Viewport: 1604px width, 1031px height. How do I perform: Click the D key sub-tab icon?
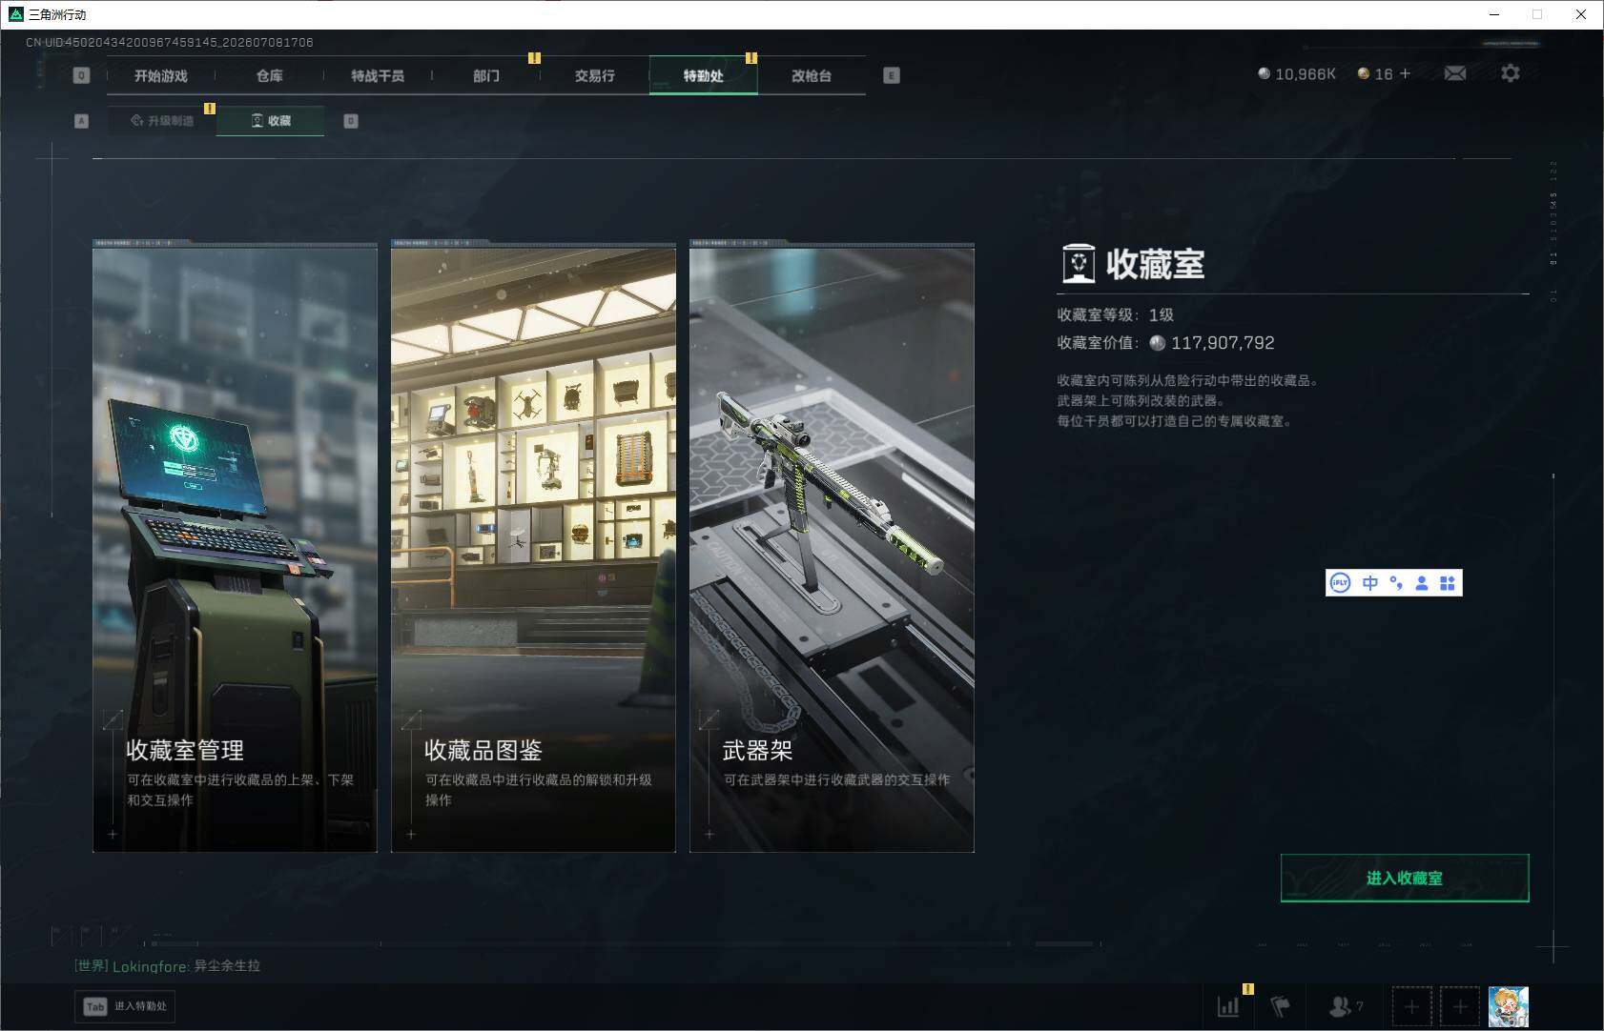(x=351, y=121)
